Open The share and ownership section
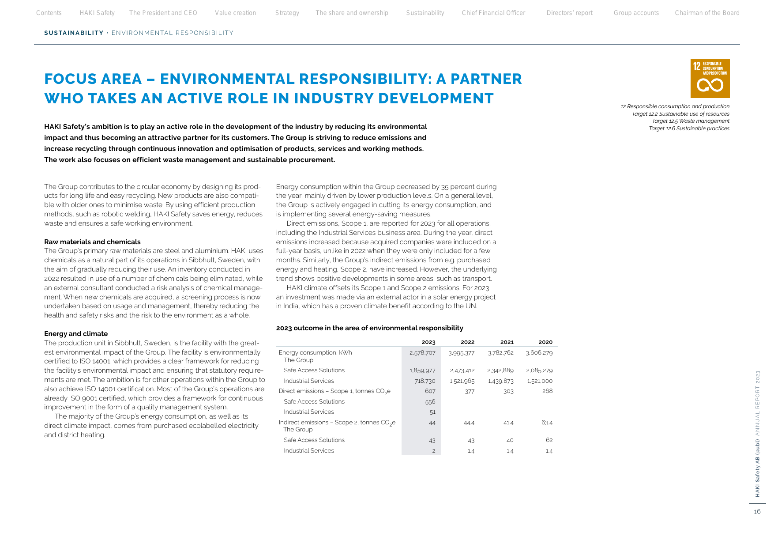 [x=352, y=13]
